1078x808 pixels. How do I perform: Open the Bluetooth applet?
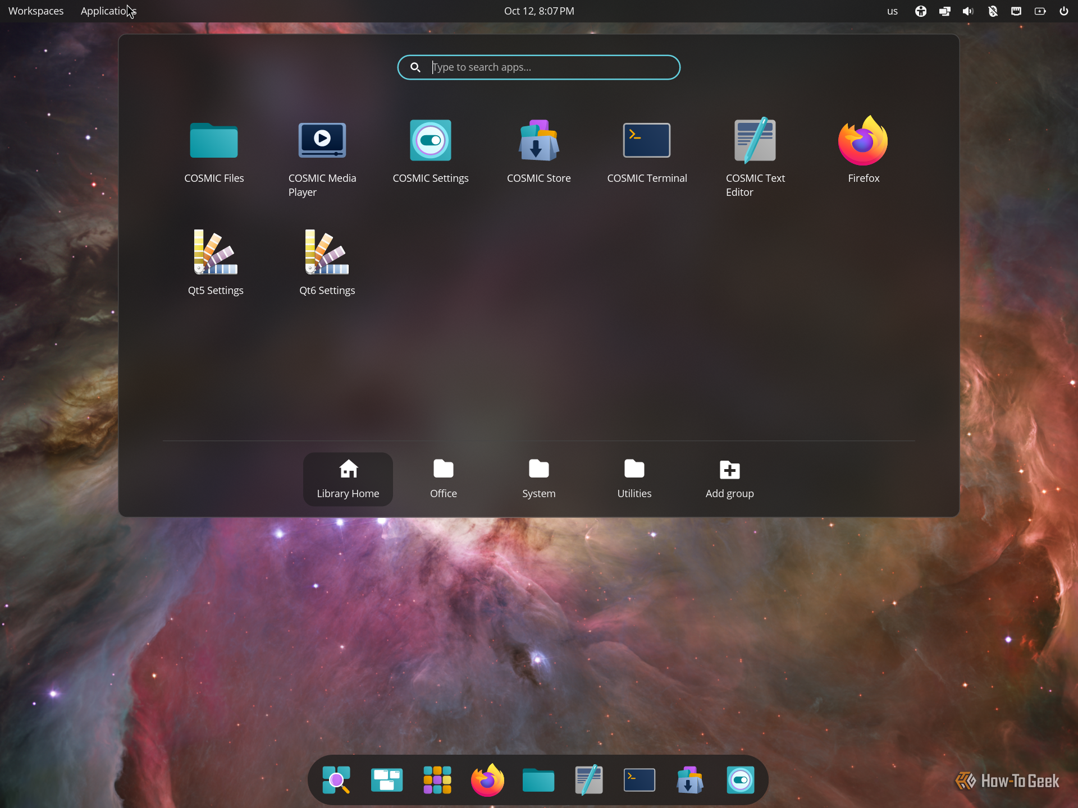(x=993, y=11)
